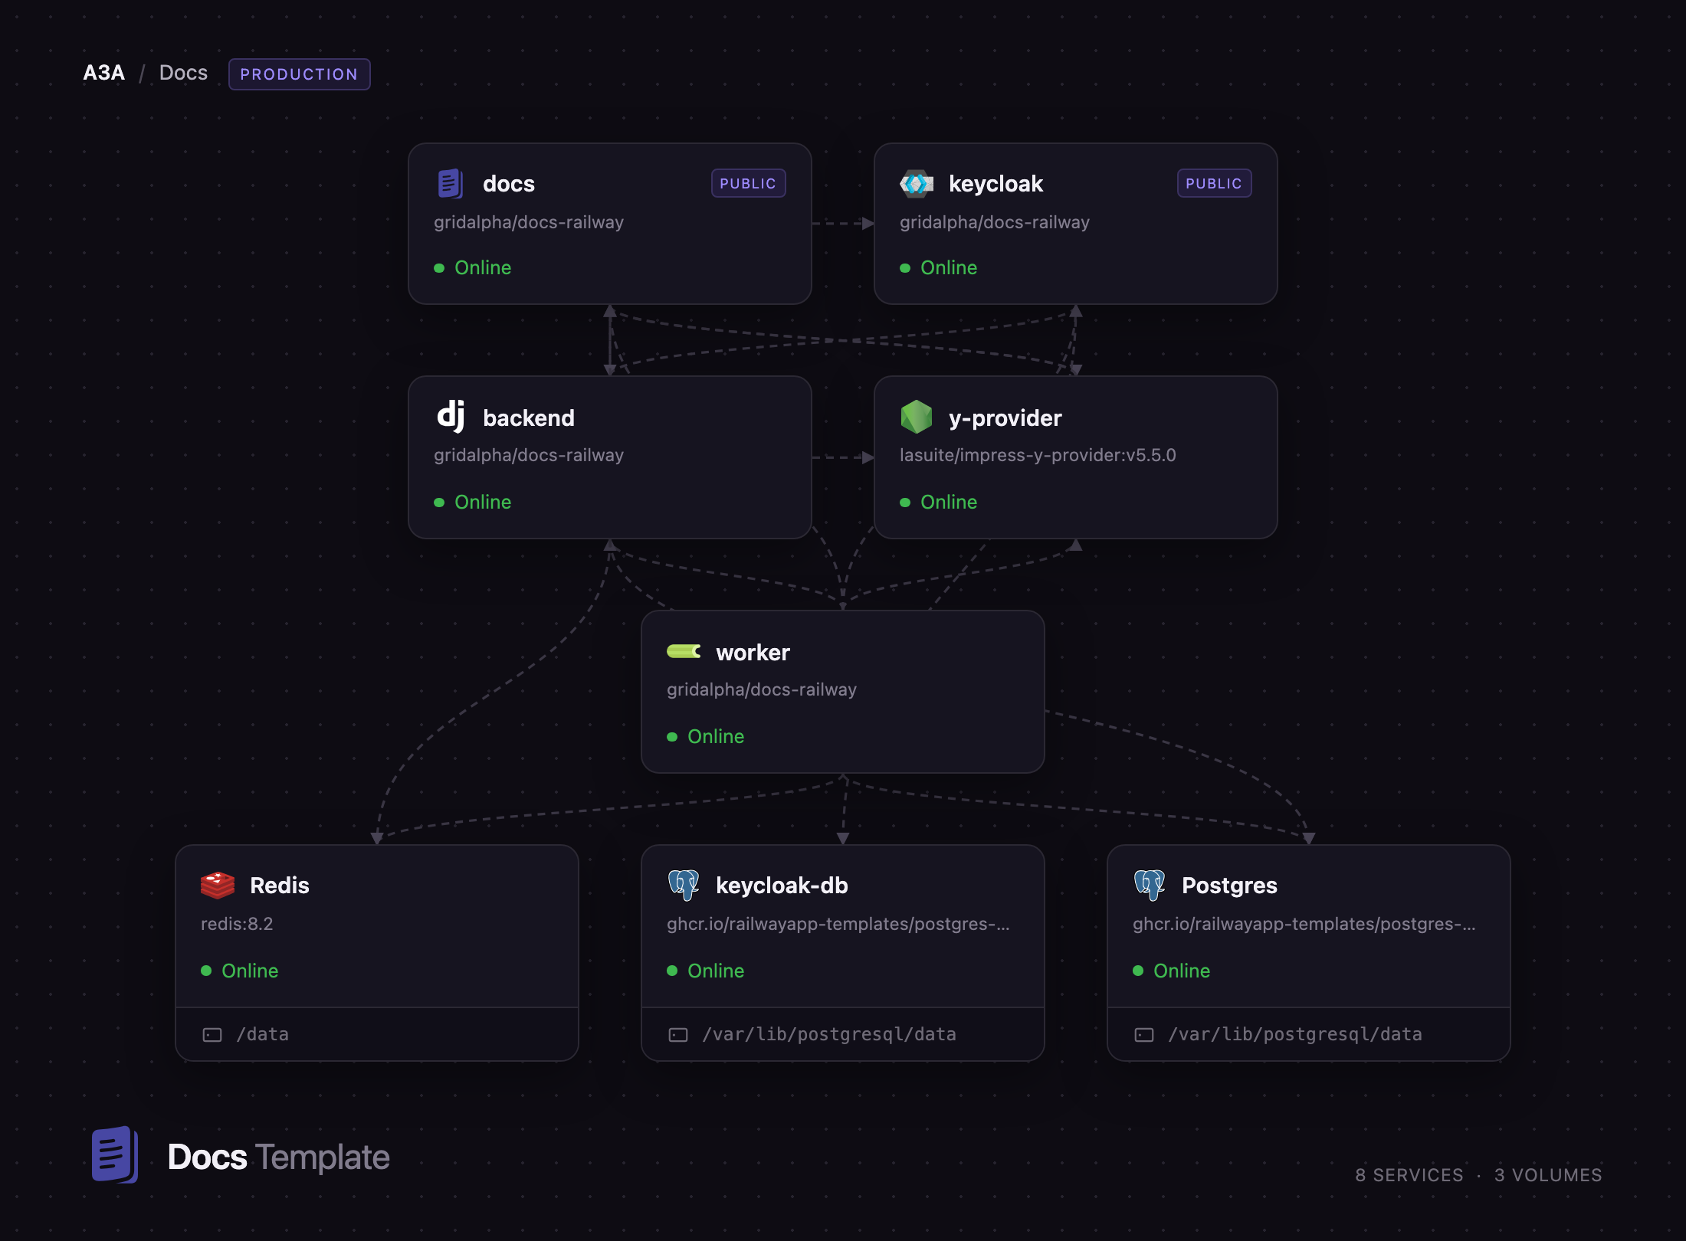Click the red Redis stack icon
This screenshot has width=1686, height=1241.
pos(218,885)
